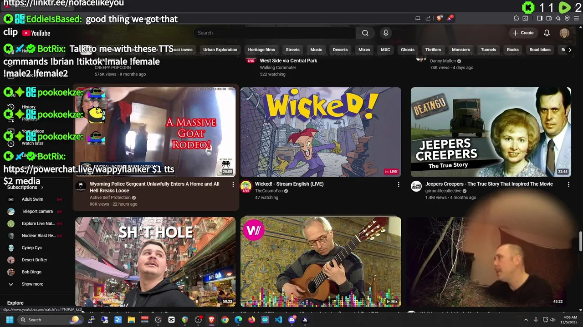Click the Windows Start button

point(10,320)
